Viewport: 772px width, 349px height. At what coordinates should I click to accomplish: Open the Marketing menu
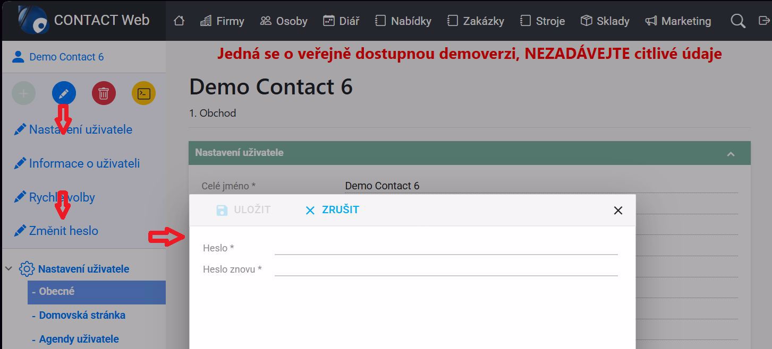(x=678, y=21)
